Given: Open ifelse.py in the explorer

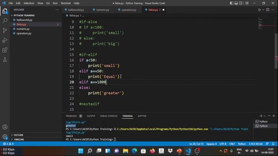Looking at the screenshot, I should 21,24.
